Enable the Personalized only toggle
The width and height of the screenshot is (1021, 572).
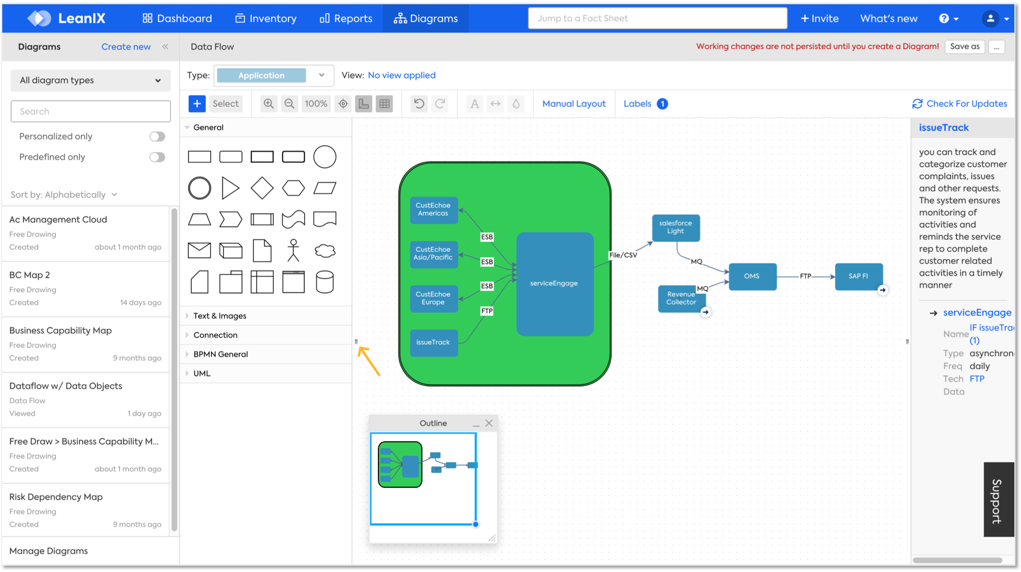(x=157, y=136)
